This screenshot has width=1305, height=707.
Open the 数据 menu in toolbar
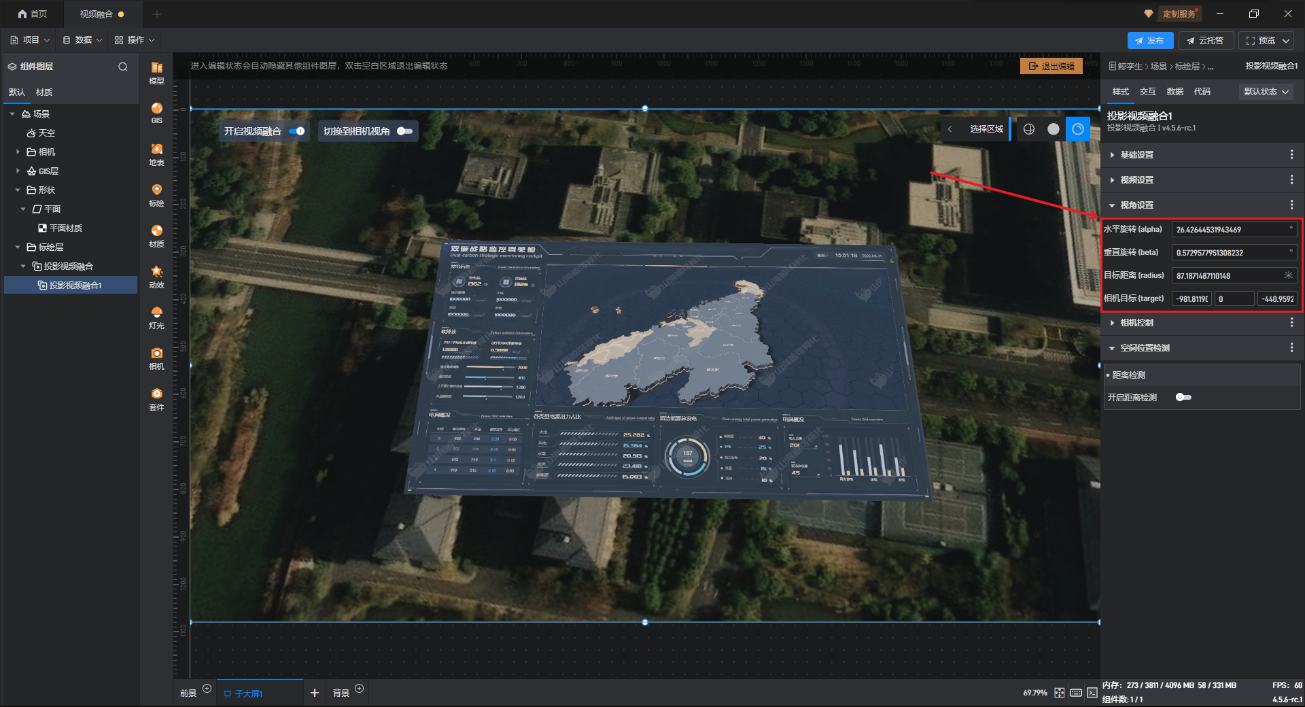click(x=82, y=40)
